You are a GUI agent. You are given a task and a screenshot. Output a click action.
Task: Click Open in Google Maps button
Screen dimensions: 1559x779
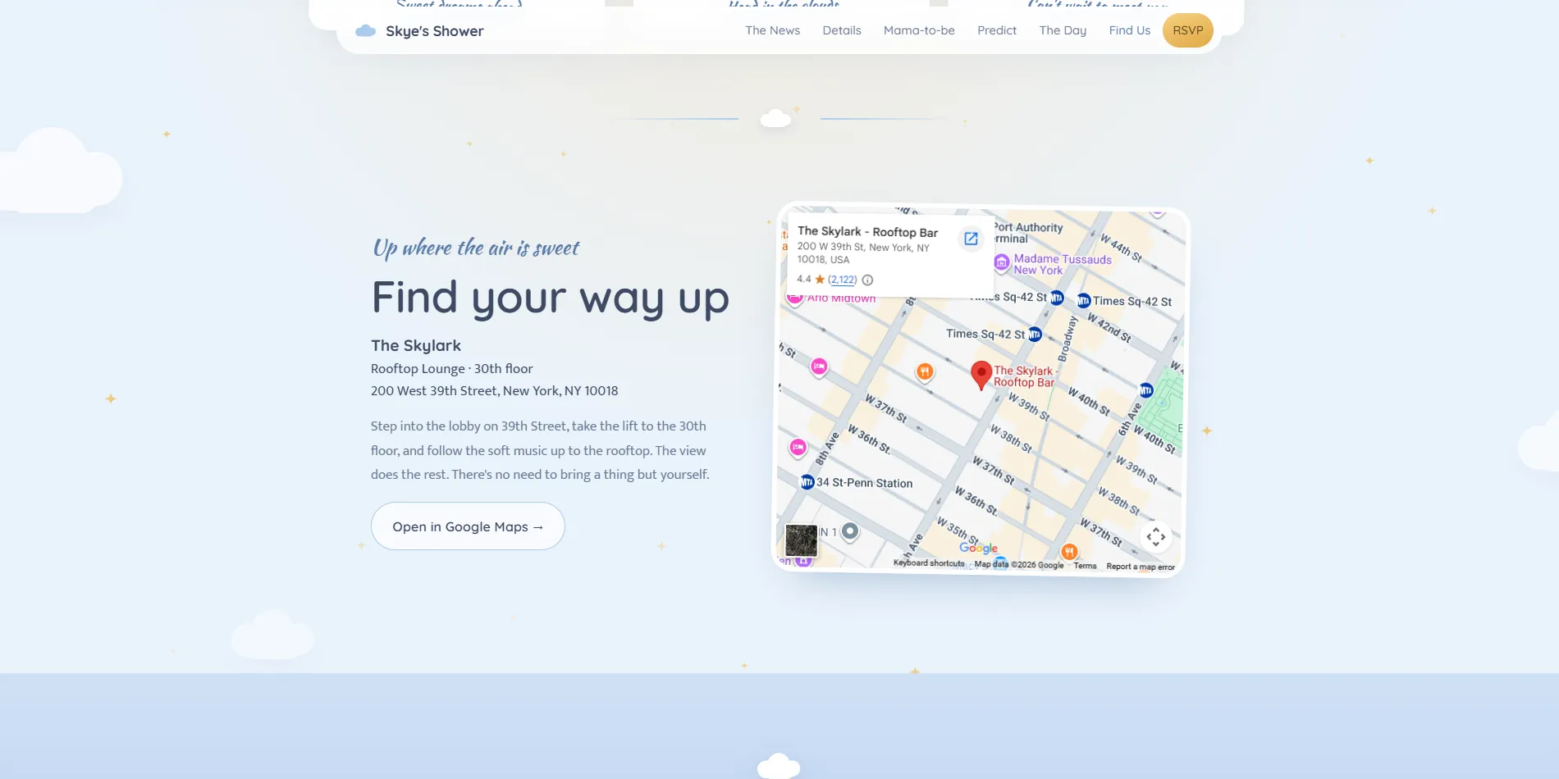click(x=468, y=526)
